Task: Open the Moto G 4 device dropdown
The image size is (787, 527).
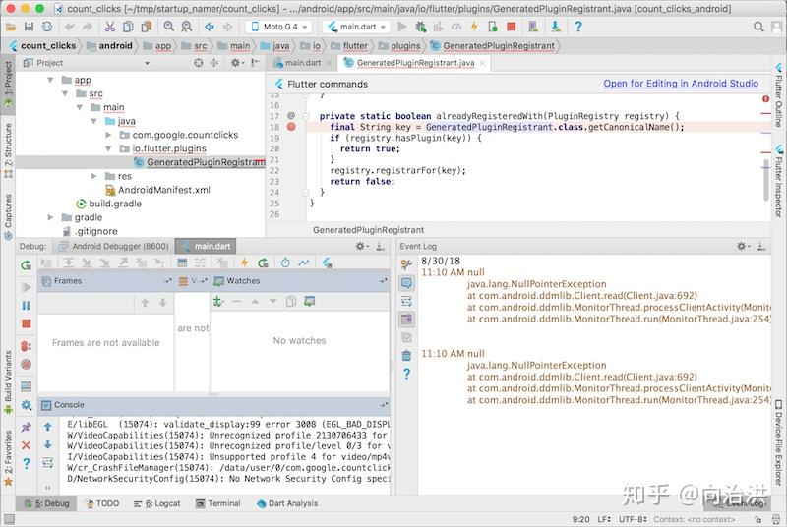Action: pos(279,27)
